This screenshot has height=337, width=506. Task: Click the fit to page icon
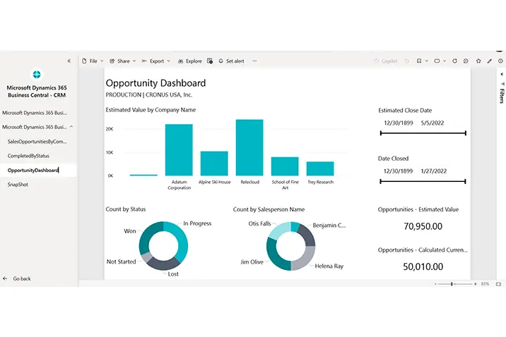[498, 284]
